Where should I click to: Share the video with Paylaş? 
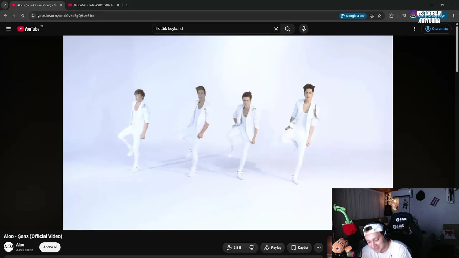point(273,248)
